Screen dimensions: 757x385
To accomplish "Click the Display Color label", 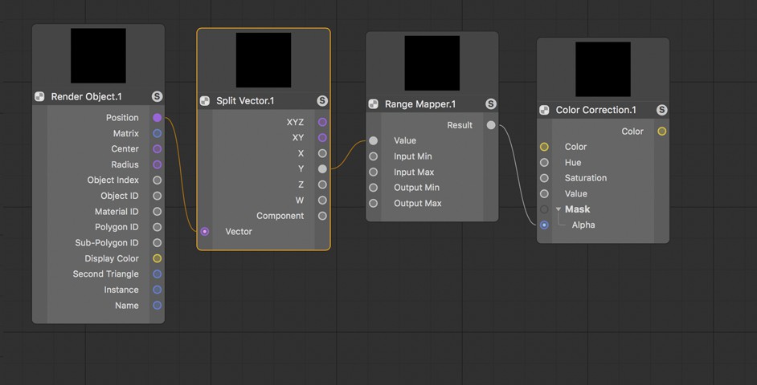I will coord(112,259).
